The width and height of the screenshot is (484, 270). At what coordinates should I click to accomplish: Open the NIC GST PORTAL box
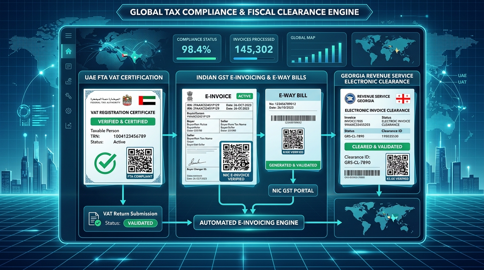(293, 191)
